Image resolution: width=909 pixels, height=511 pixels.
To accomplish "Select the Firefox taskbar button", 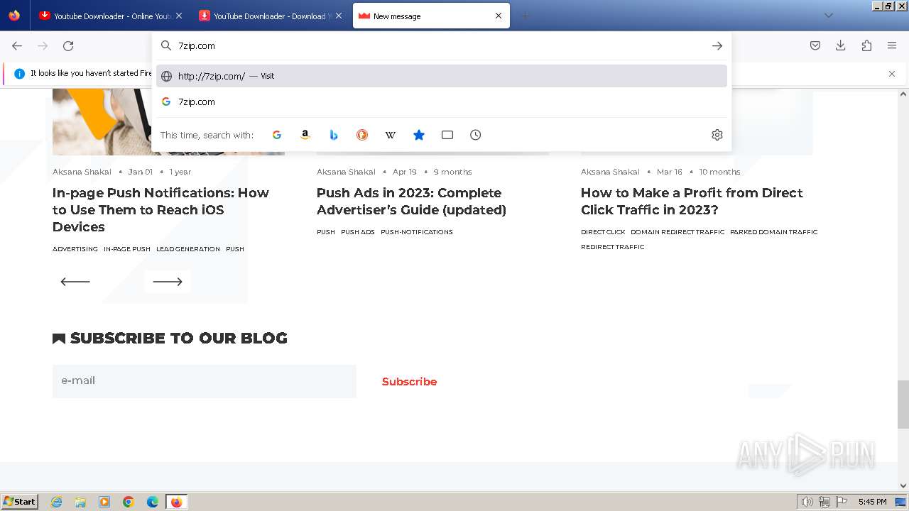I will (176, 502).
